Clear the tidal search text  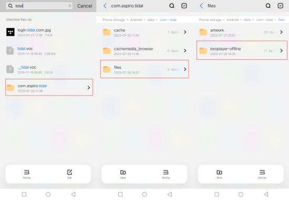(70, 6)
